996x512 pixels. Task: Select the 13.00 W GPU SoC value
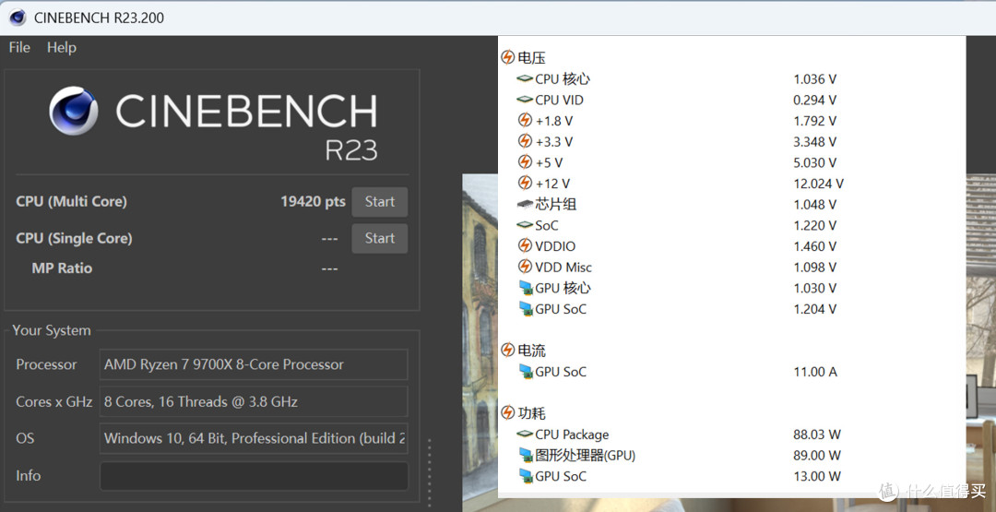click(x=817, y=476)
